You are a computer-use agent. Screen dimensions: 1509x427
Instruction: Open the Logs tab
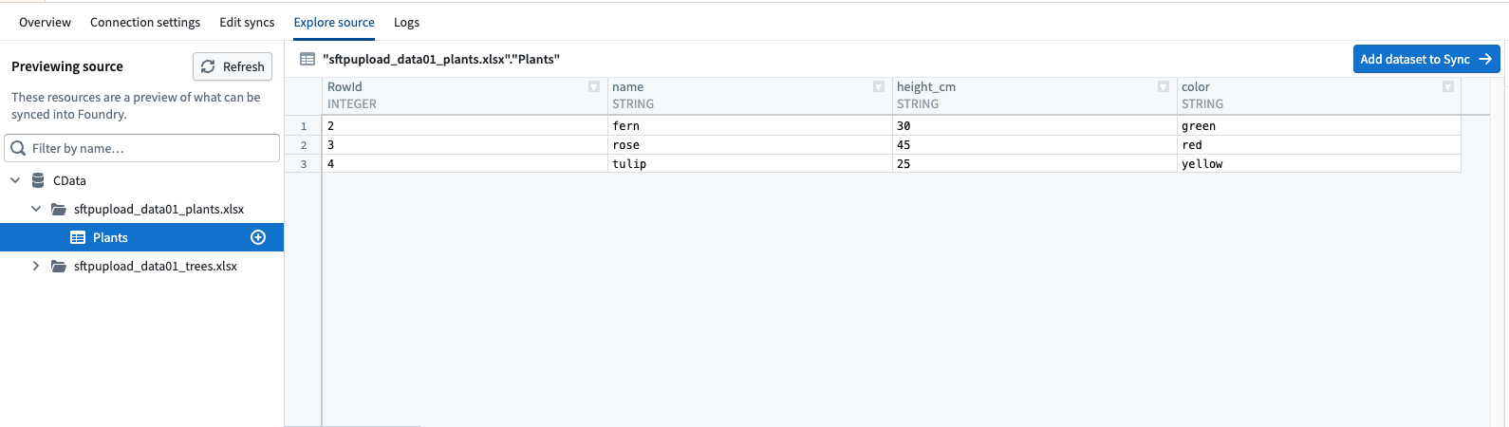406,22
